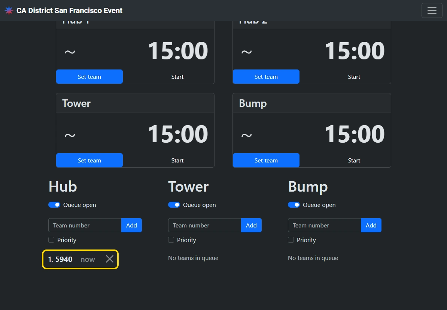447x310 pixels.
Task: Toggle the Bump queue open switch
Action: point(294,205)
